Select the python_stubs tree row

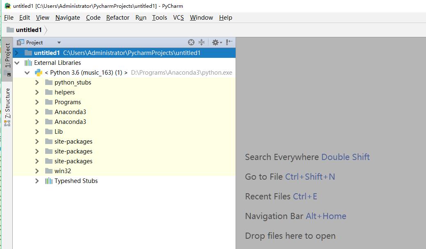pyautogui.click(x=124, y=82)
